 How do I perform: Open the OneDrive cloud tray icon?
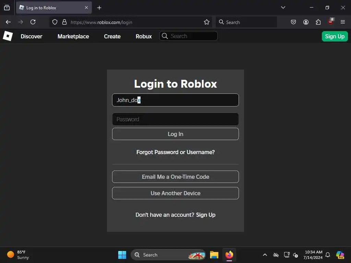click(276, 255)
